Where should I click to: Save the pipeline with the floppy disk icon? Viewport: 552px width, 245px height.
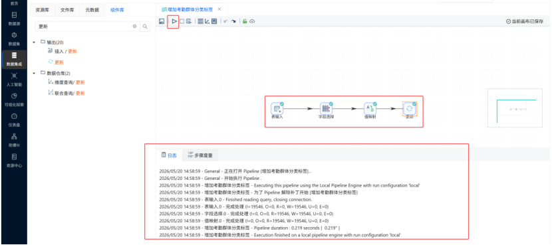click(162, 21)
